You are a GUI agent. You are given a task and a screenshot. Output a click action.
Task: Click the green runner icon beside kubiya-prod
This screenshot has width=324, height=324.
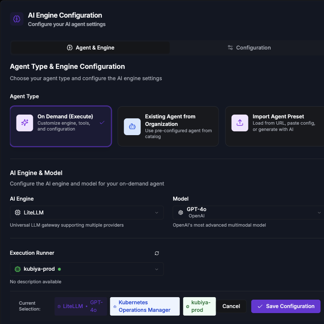[x=18, y=269]
